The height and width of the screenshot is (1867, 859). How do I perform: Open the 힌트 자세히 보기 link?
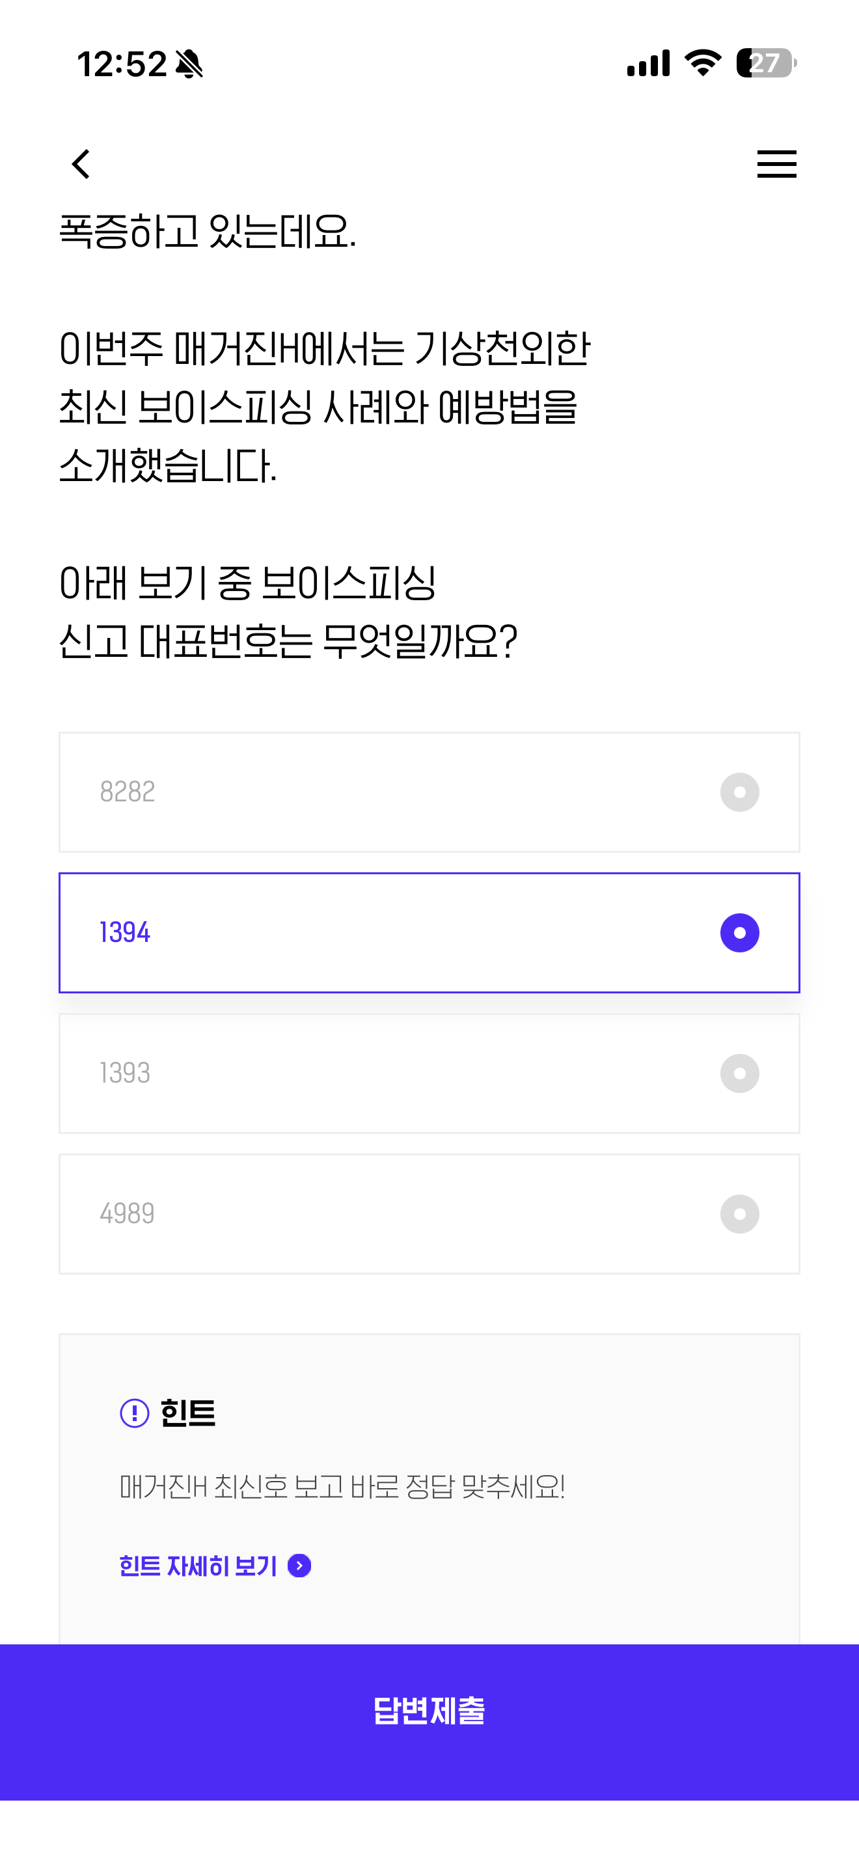pyautogui.click(x=198, y=1566)
